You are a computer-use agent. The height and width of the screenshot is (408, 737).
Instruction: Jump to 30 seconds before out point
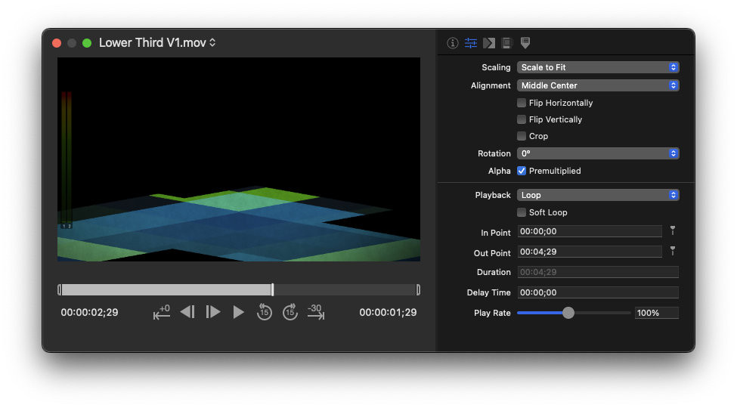point(316,312)
